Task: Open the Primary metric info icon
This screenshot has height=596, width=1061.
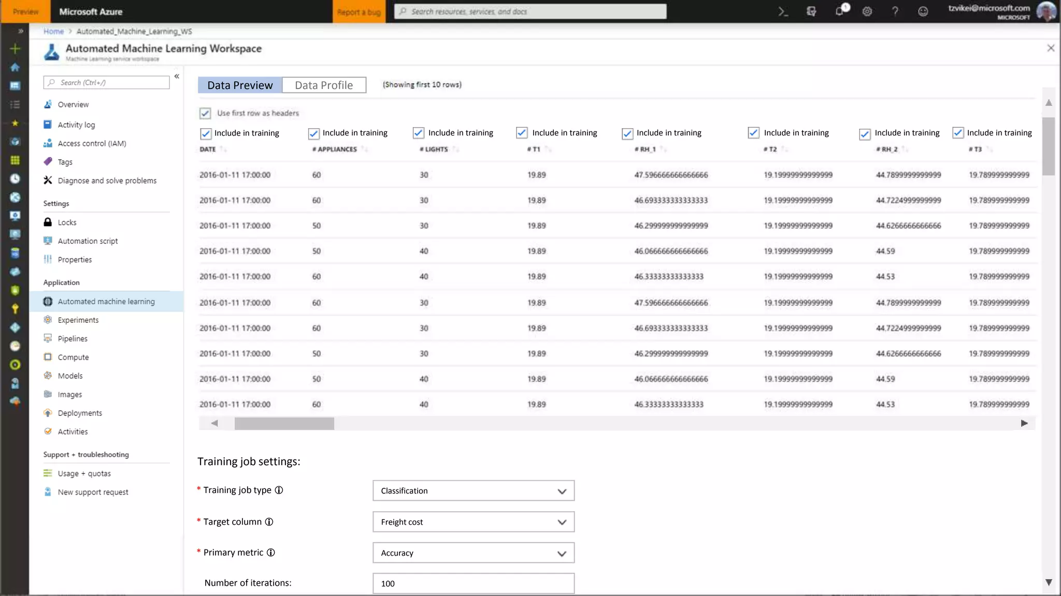Action: [x=270, y=553]
